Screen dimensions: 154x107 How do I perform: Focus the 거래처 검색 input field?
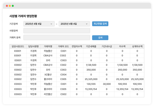coord(57,38)
